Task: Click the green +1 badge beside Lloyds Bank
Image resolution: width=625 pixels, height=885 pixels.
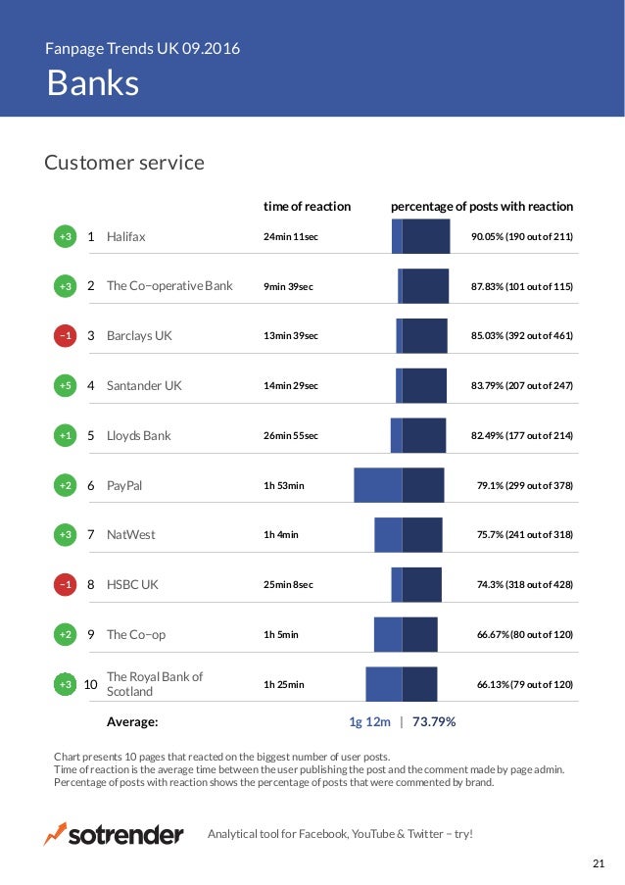Action: click(x=66, y=436)
